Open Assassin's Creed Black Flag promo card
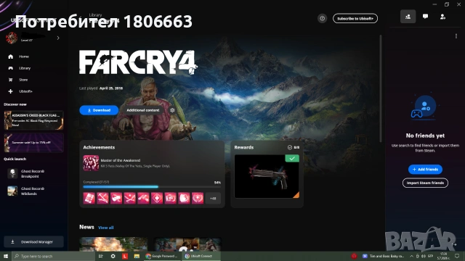The image size is (465, 261). 33,120
